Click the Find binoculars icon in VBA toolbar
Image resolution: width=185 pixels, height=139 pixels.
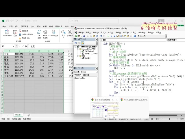[x=97, y=36]
